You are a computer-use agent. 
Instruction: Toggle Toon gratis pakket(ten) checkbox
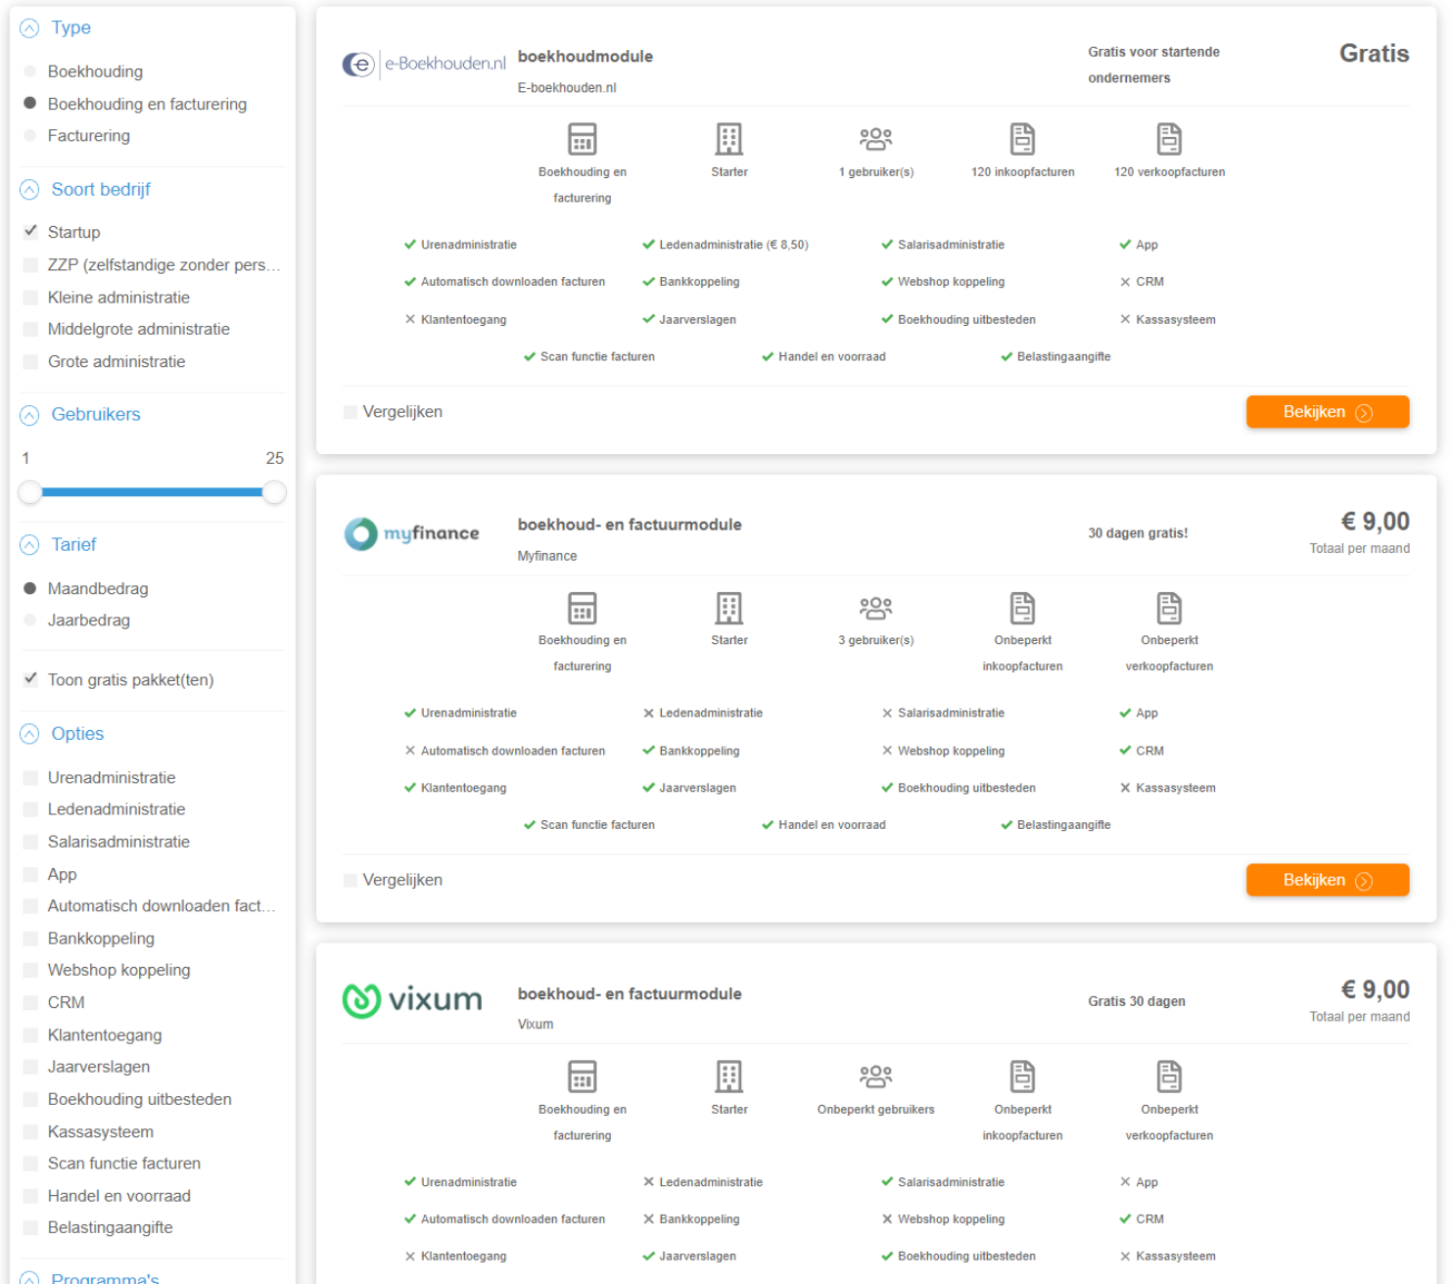[30, 679]
